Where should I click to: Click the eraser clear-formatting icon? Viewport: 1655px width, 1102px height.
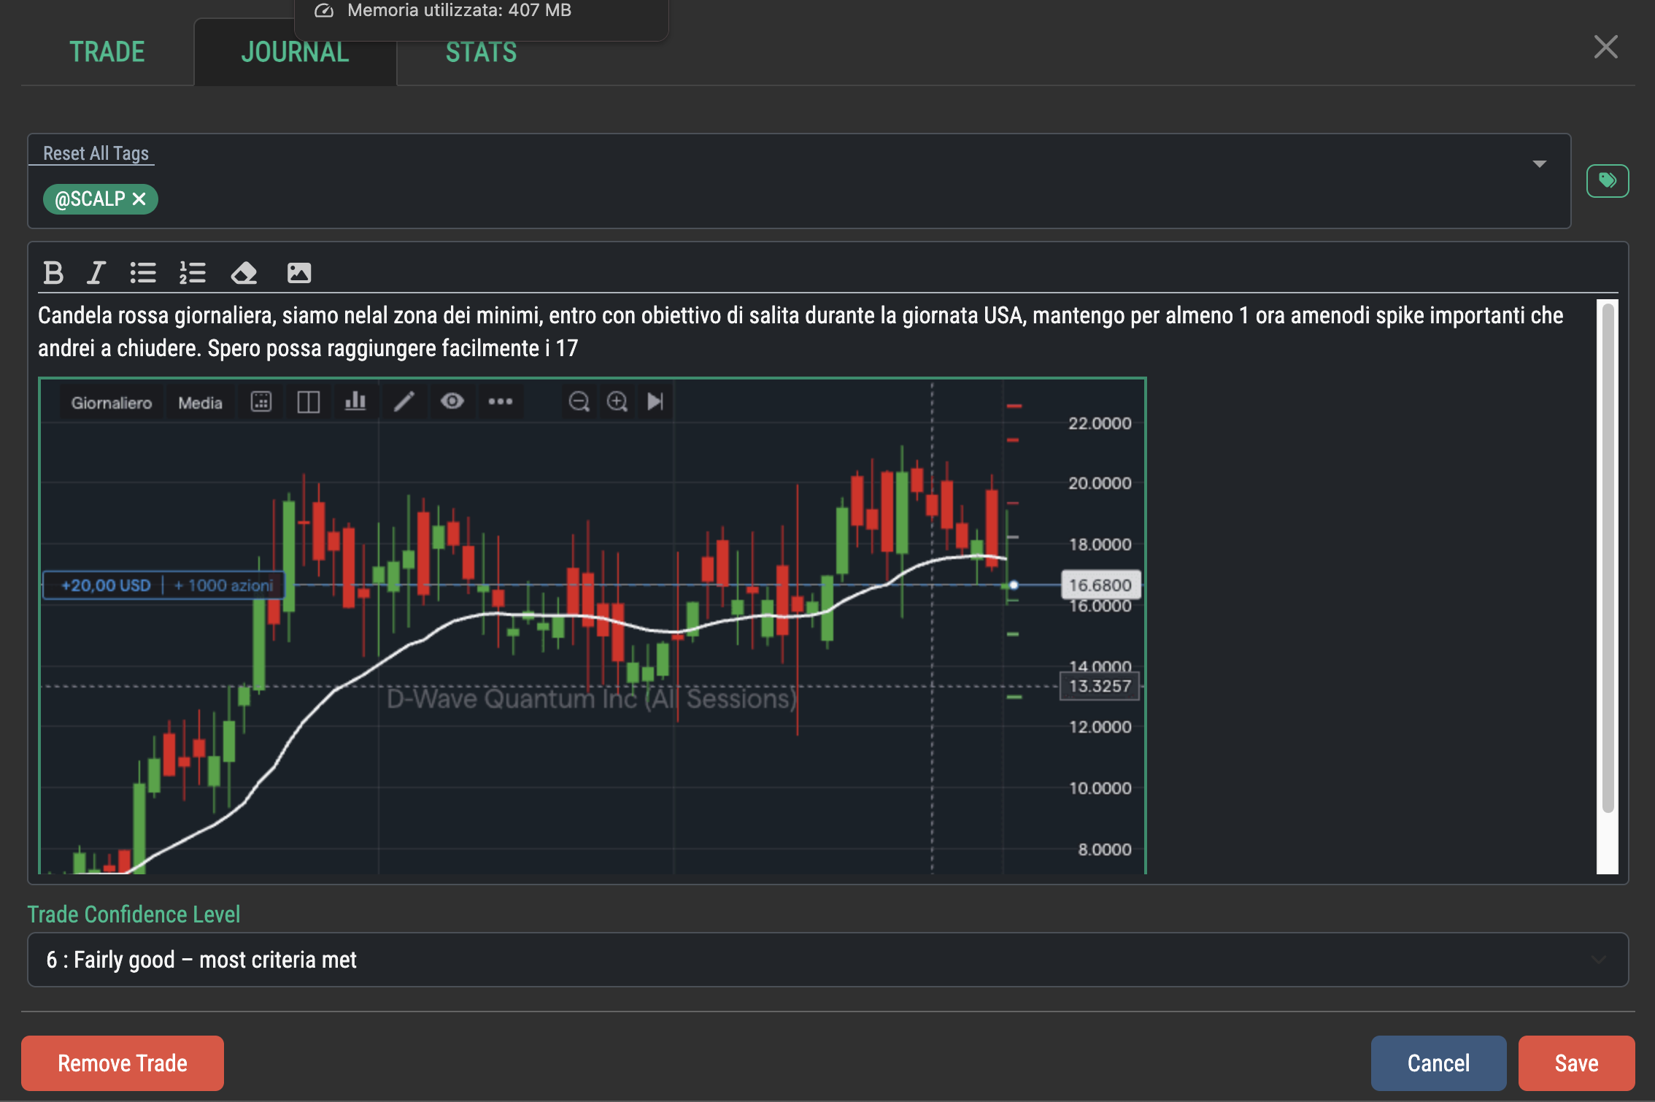coord(244,273)
